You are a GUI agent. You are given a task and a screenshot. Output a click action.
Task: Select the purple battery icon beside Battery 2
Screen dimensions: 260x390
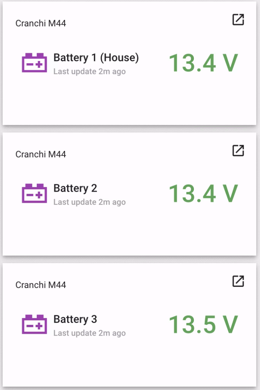tap(35, 193)
